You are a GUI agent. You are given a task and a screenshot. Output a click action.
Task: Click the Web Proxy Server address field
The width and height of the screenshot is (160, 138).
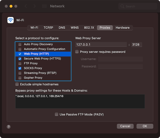point(101,44)
